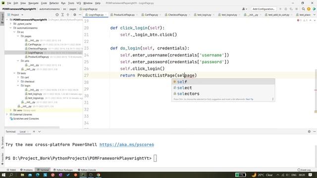Open the Refactor menu
Screen dimensions: 317x178
point(54,3)
